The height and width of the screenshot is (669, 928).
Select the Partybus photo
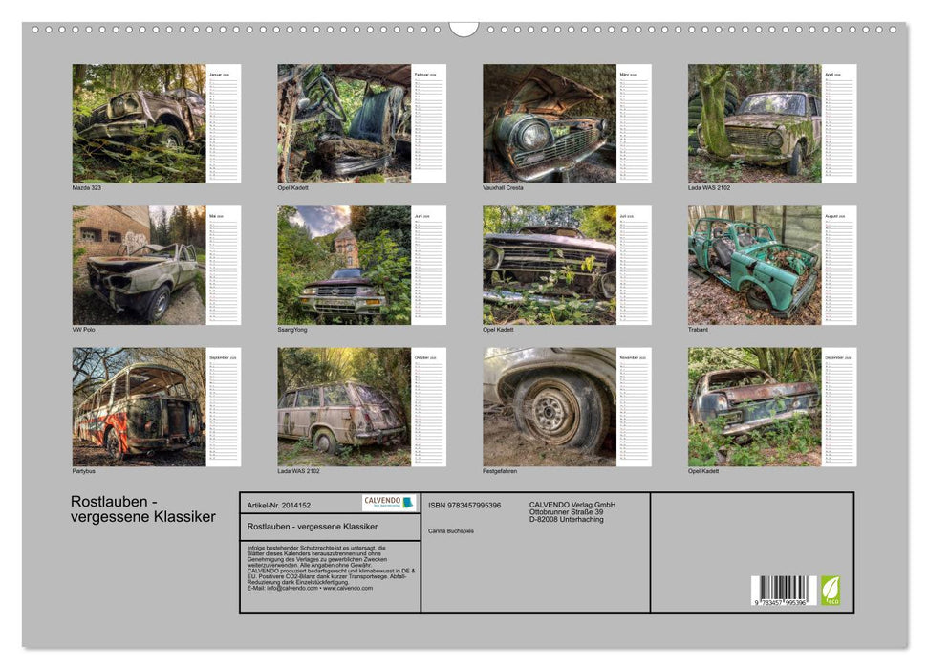pos(139,406)
